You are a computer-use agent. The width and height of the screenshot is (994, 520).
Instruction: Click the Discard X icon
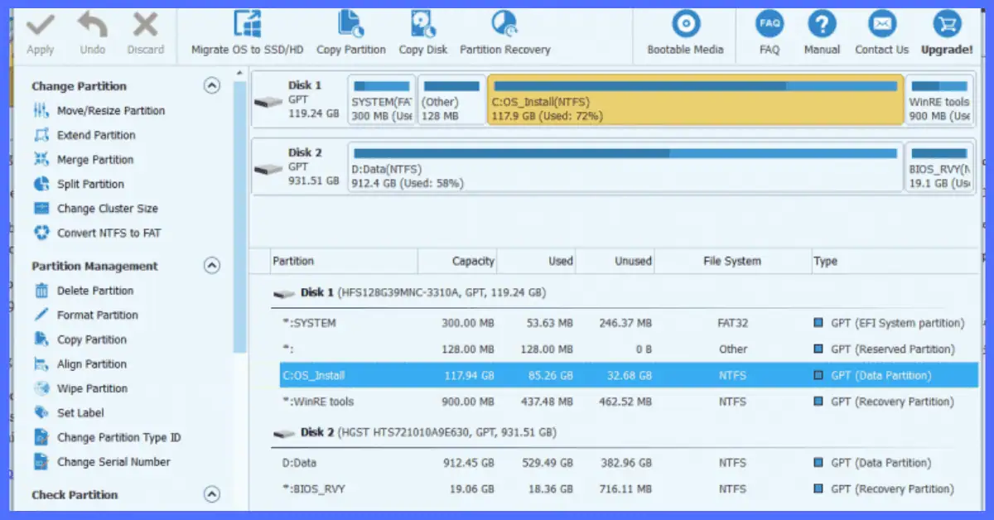pos(146,25)
